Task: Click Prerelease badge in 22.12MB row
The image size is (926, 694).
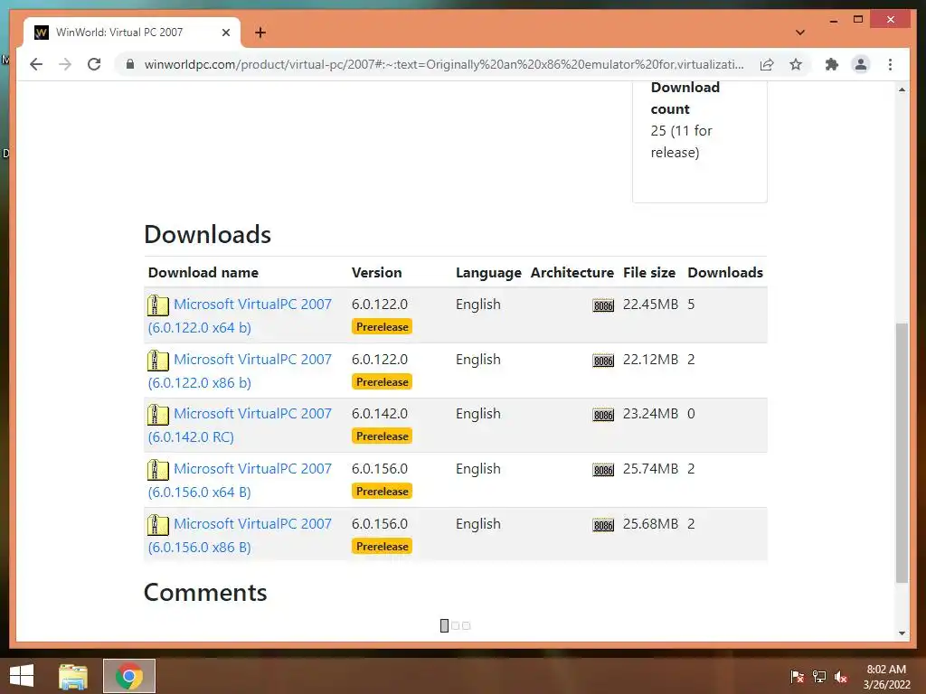Action: click(383, 382)
